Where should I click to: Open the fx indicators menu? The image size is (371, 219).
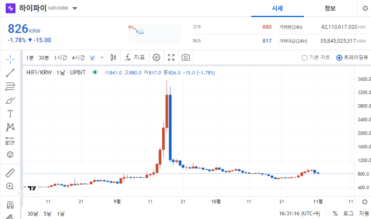135,58
